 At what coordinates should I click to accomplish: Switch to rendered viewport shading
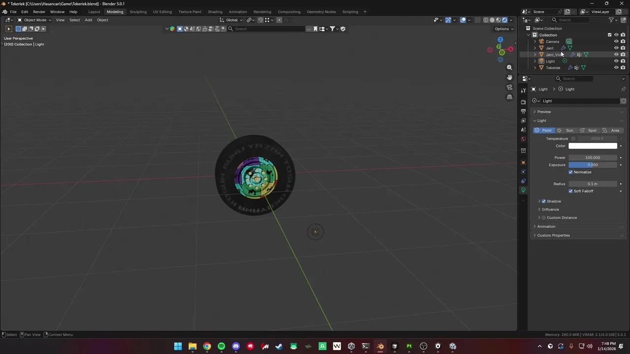[x=504, y=20]
